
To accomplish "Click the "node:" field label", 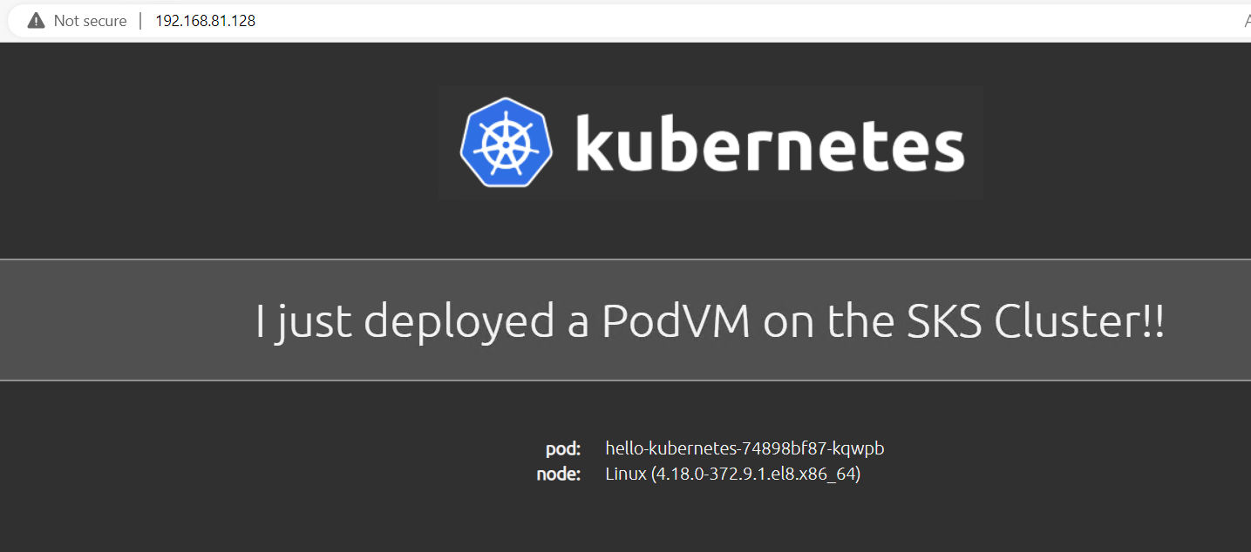I will coord(559,475).
